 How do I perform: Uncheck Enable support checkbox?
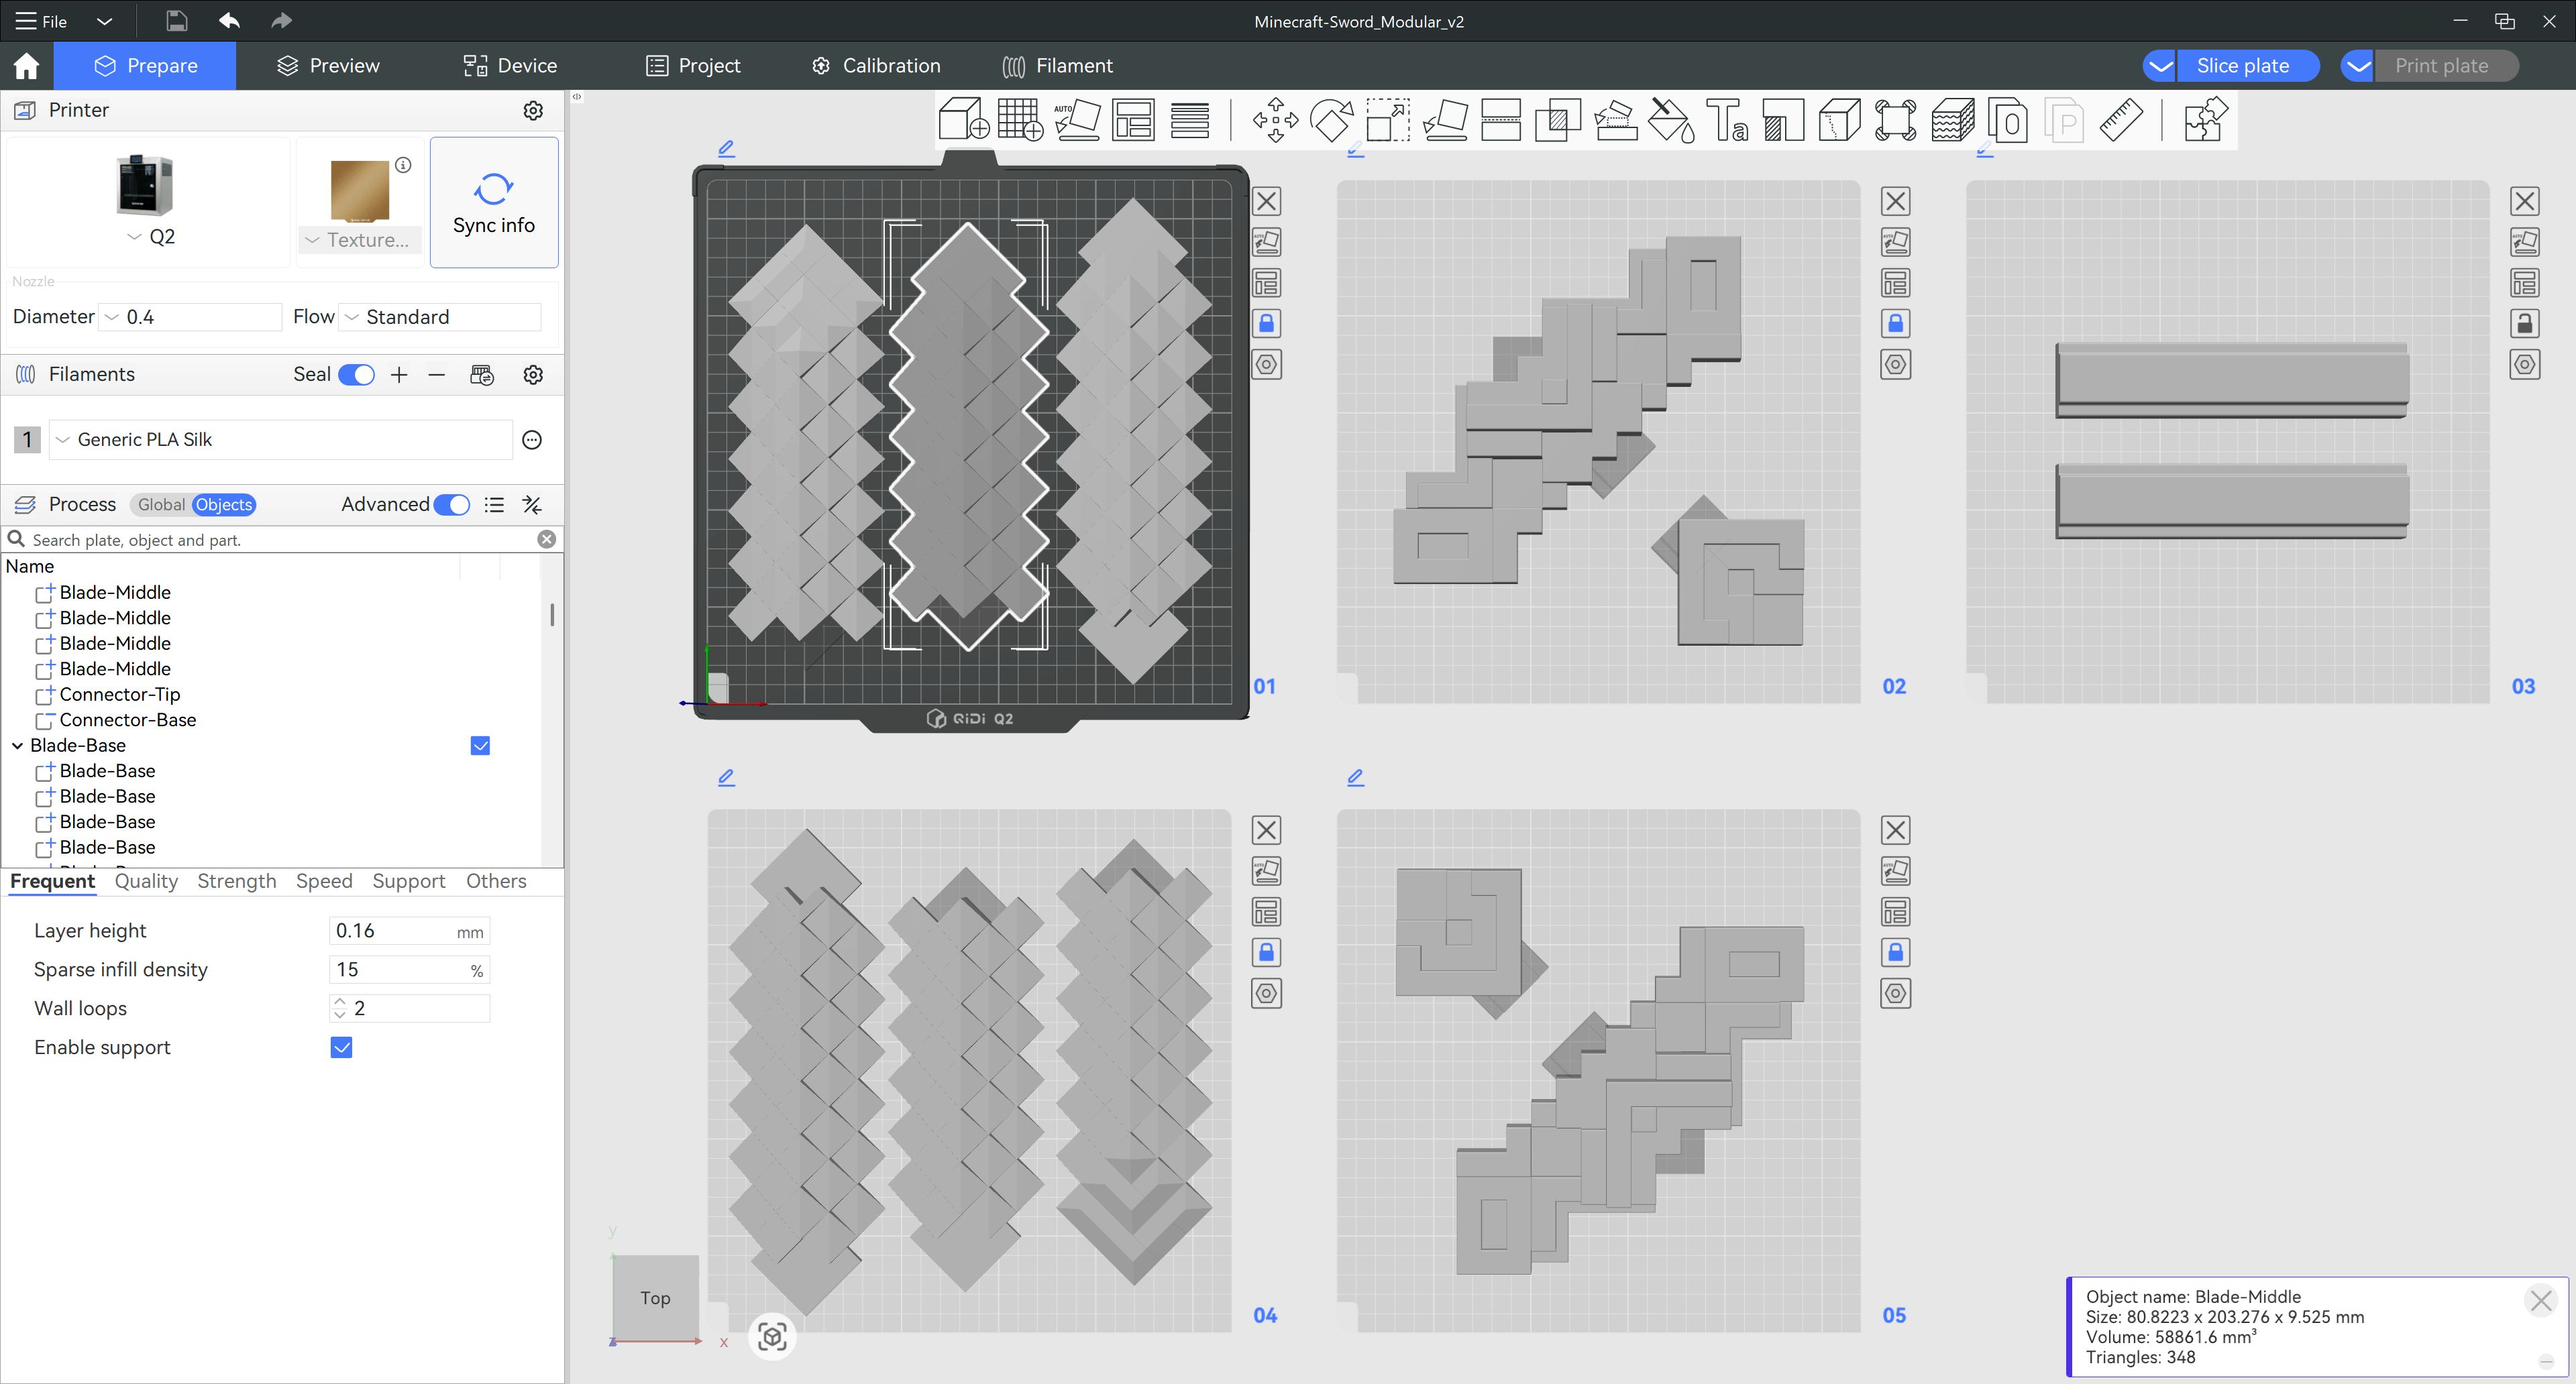click(341, 1047)
